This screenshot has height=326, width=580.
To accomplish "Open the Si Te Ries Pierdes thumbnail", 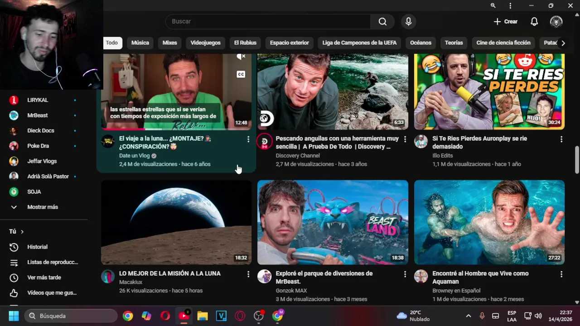I will 489,91.
